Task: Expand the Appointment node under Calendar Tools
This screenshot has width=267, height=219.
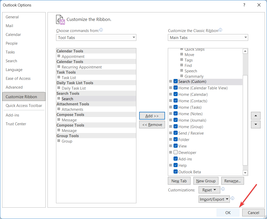Action: point(59,56)
